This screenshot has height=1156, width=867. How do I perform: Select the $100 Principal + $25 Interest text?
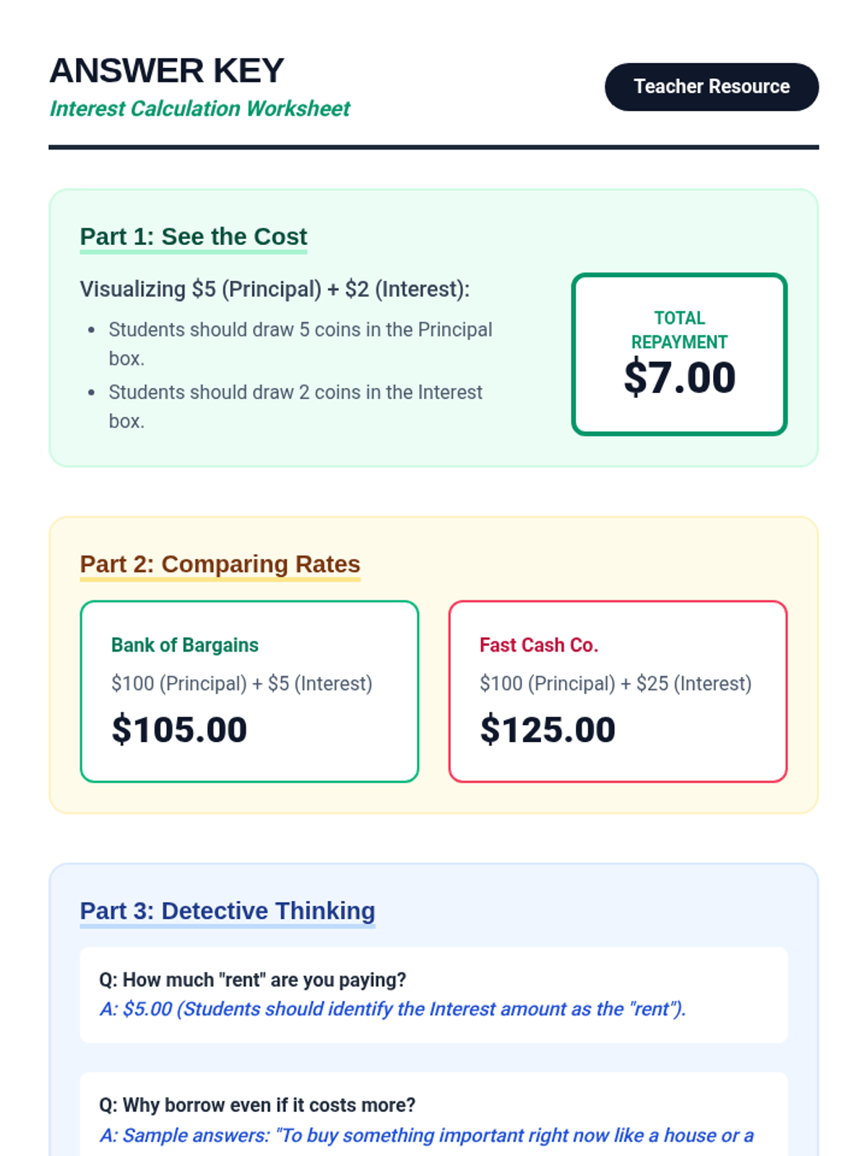point(616,683)
